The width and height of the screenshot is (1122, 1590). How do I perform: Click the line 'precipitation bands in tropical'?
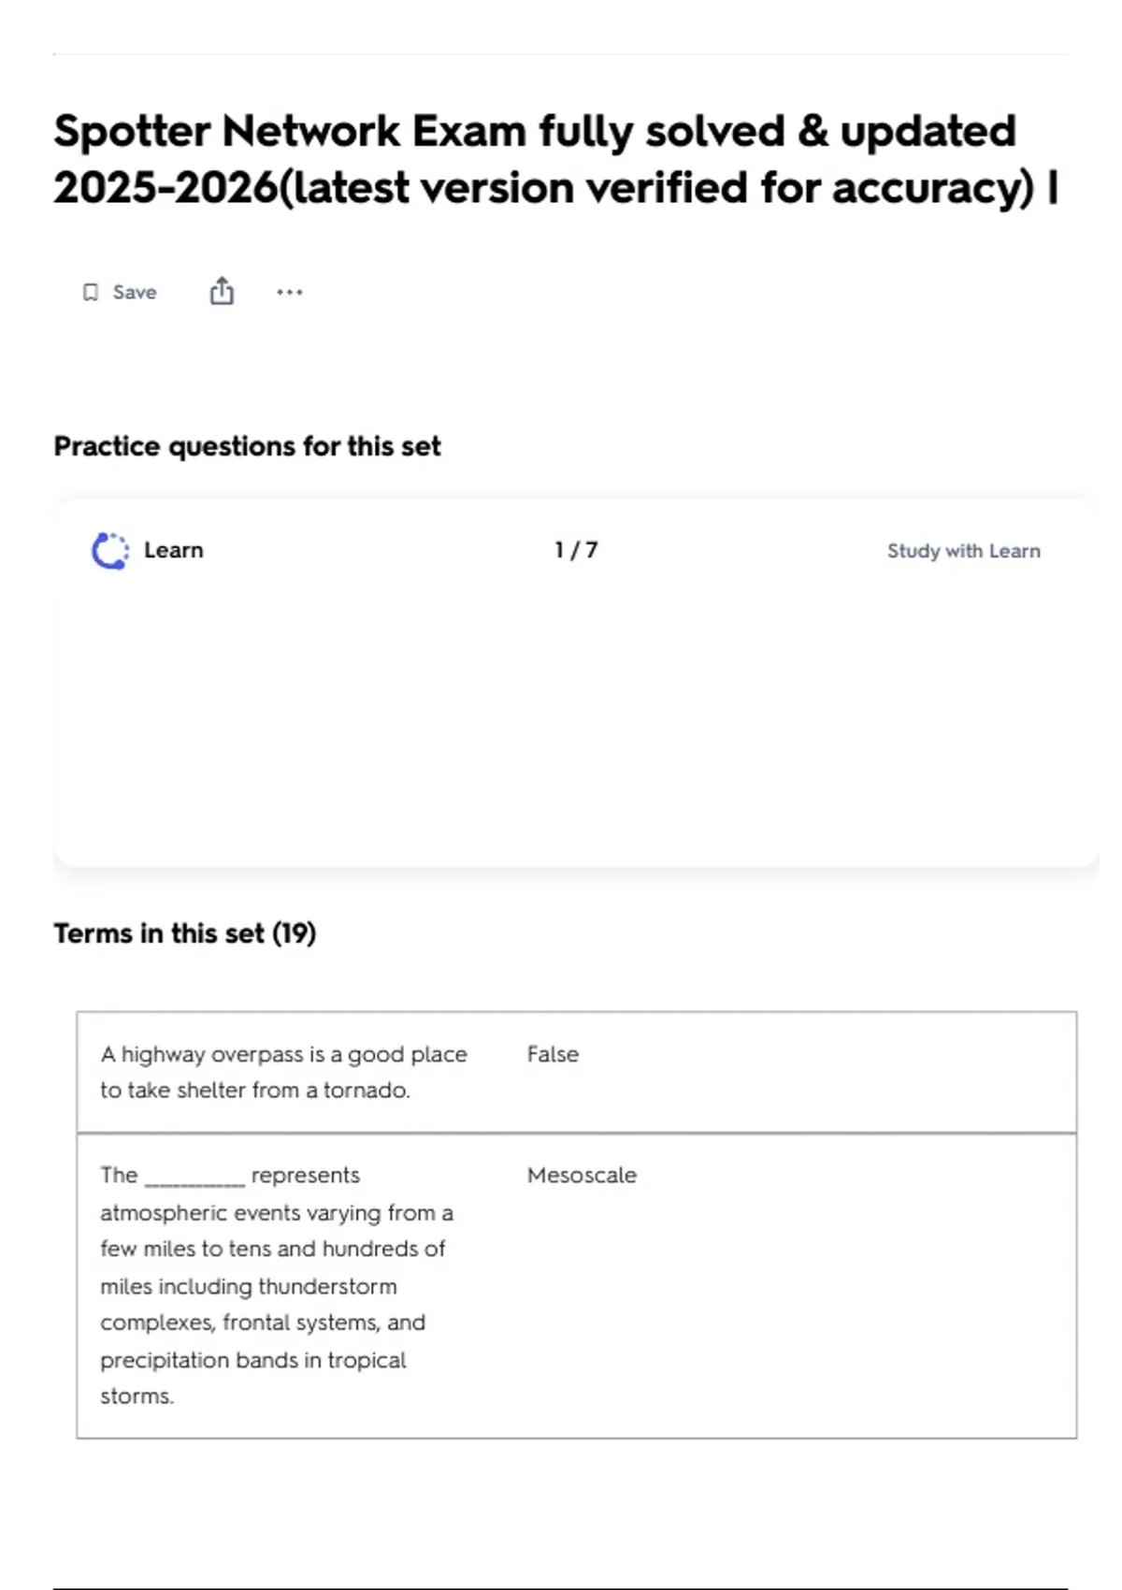point(252,1360)
